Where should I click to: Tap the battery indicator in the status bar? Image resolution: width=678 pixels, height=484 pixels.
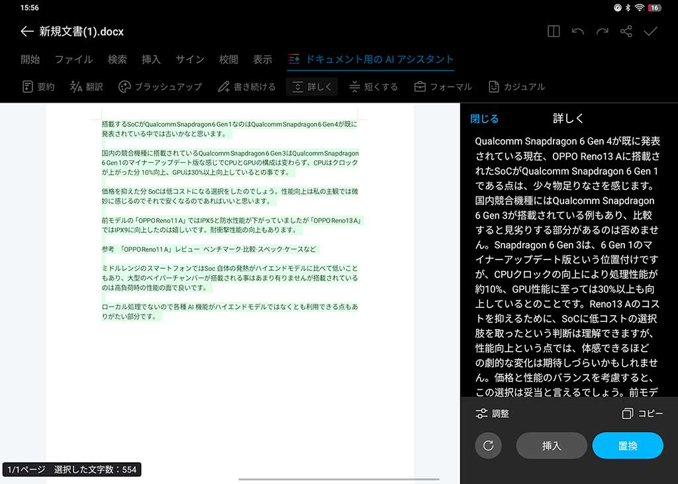point(654,8)
